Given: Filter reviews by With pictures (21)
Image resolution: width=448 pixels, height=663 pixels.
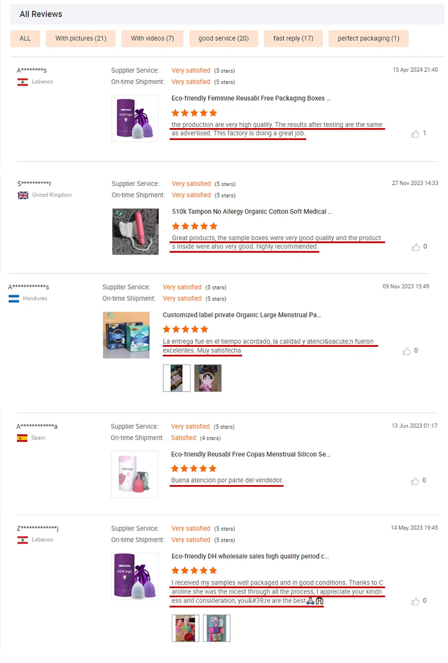Looking at the screenshot, I should coord(81,39).
